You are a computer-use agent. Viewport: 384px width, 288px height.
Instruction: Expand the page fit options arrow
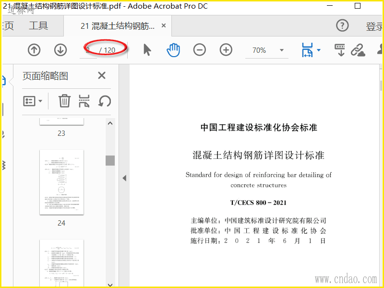319,50
